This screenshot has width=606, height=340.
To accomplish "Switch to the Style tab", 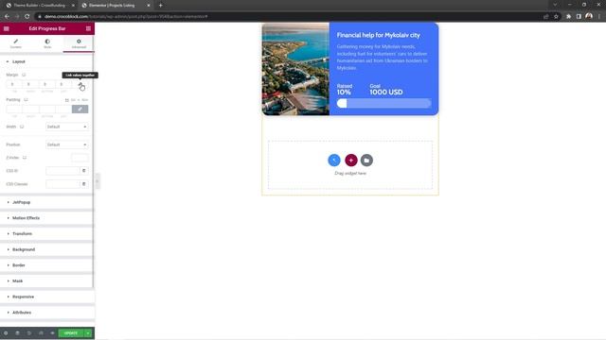I will (47, 43).
